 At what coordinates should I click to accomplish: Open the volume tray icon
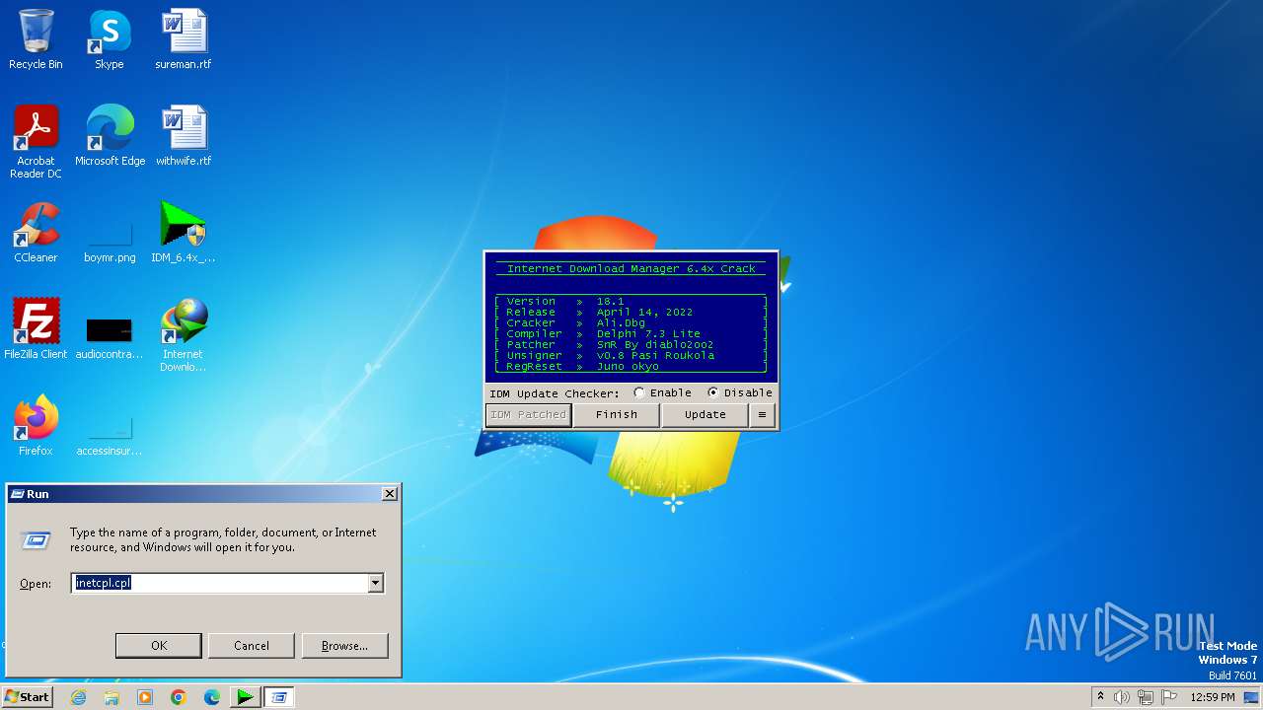pos(1121,697)
